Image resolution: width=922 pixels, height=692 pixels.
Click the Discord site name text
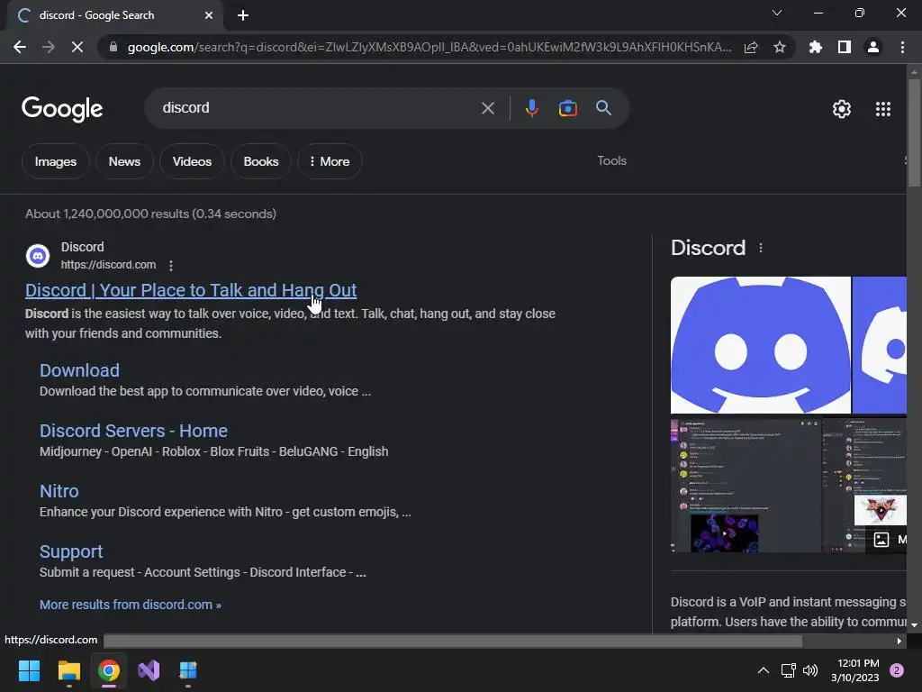(x=82, y=247)
